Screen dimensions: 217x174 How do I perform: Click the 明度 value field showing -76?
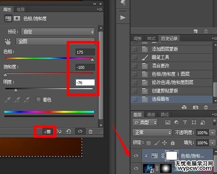[x=85, y=83]
